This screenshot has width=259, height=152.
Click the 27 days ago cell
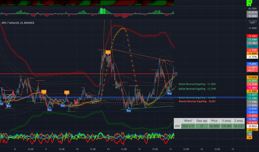coord(202,126)
